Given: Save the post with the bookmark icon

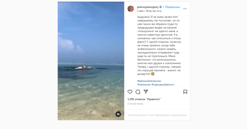Looking at the screenshot, I should [x=185, y=92].
